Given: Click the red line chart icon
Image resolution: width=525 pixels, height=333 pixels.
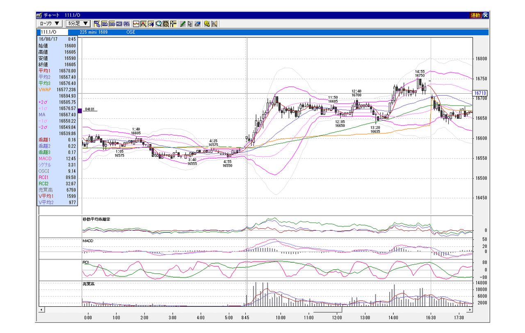Looking at the screenshot, I should (136, 24).
